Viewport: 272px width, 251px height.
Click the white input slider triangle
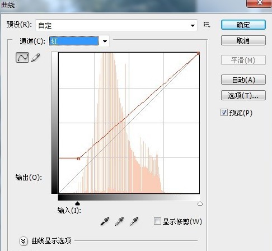(x=200, y=203)
